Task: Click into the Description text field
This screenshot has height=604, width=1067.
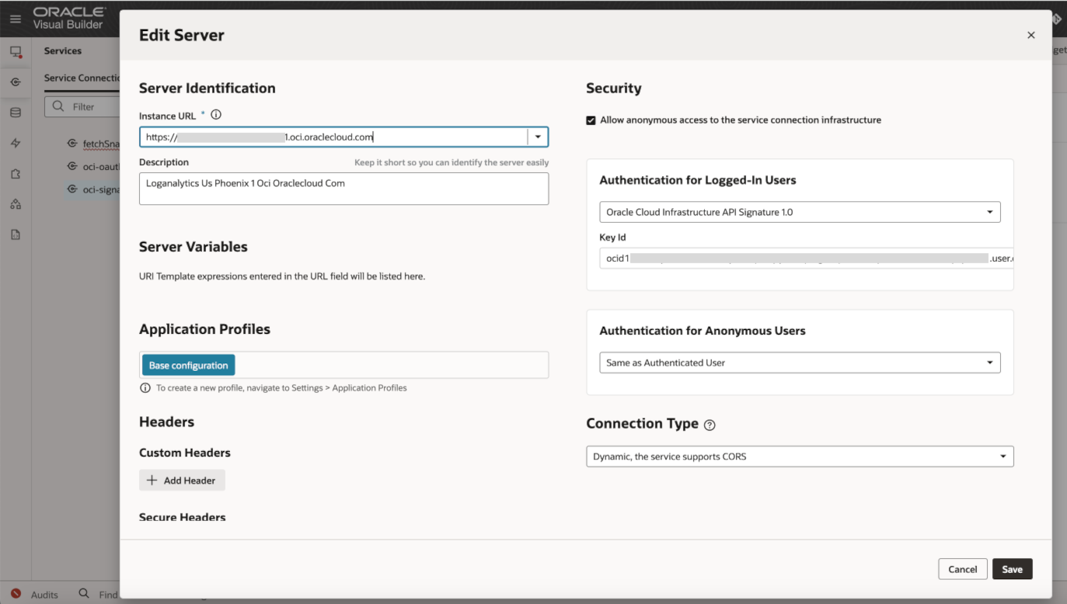Action: 343,189
